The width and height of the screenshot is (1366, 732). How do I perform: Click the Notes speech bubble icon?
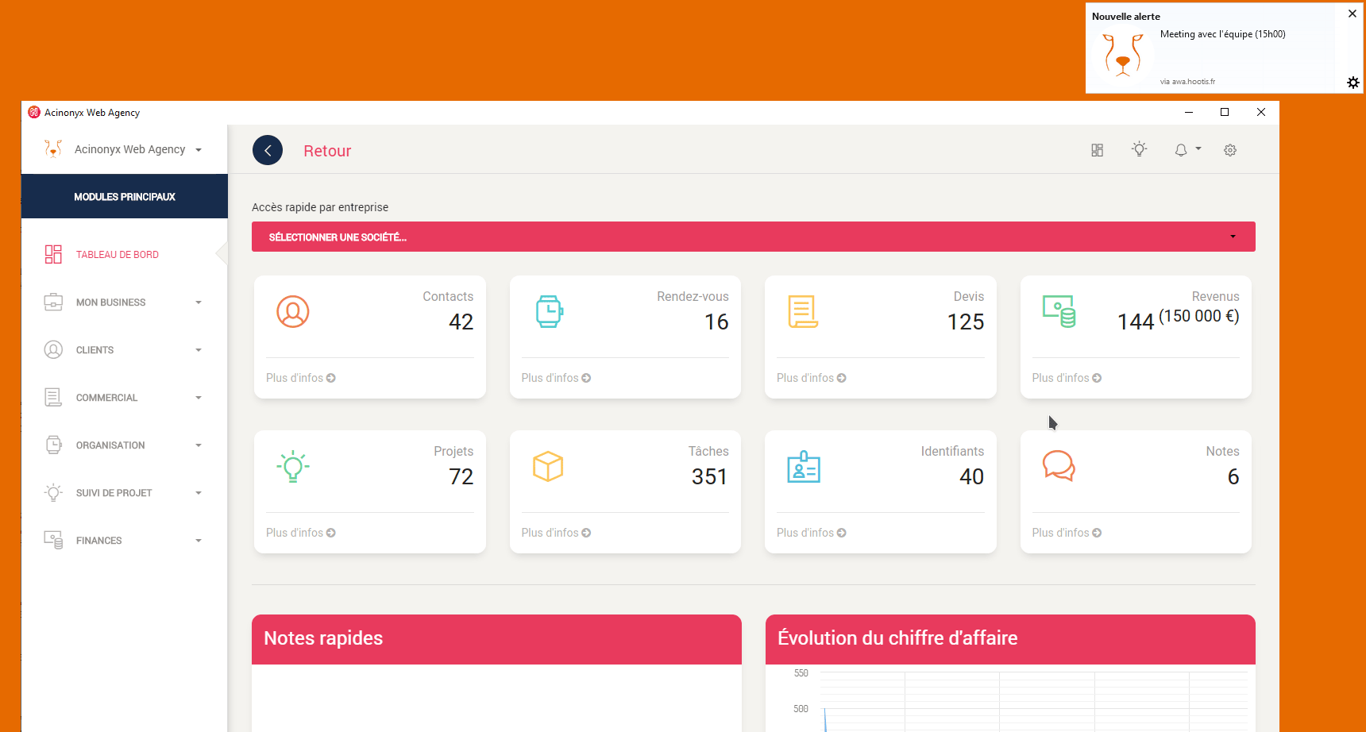pyautogui.click(x=1059, y=466)
